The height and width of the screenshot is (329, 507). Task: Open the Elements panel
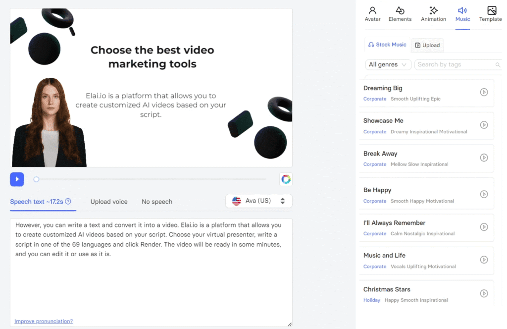[x=400, y=14]
